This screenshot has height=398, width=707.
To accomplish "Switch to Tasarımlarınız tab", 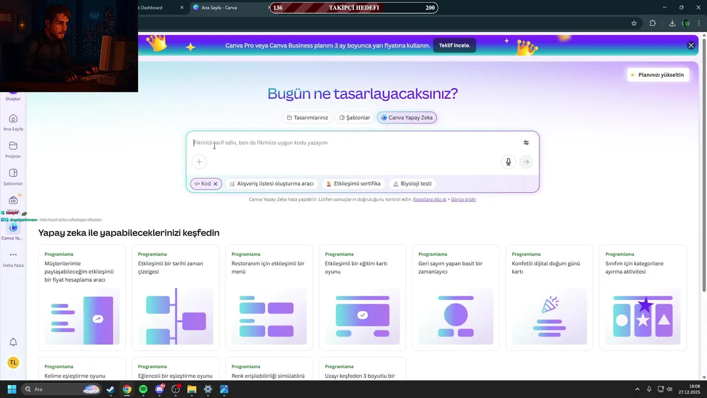I will pyautogui.click(x=307, y=118).
